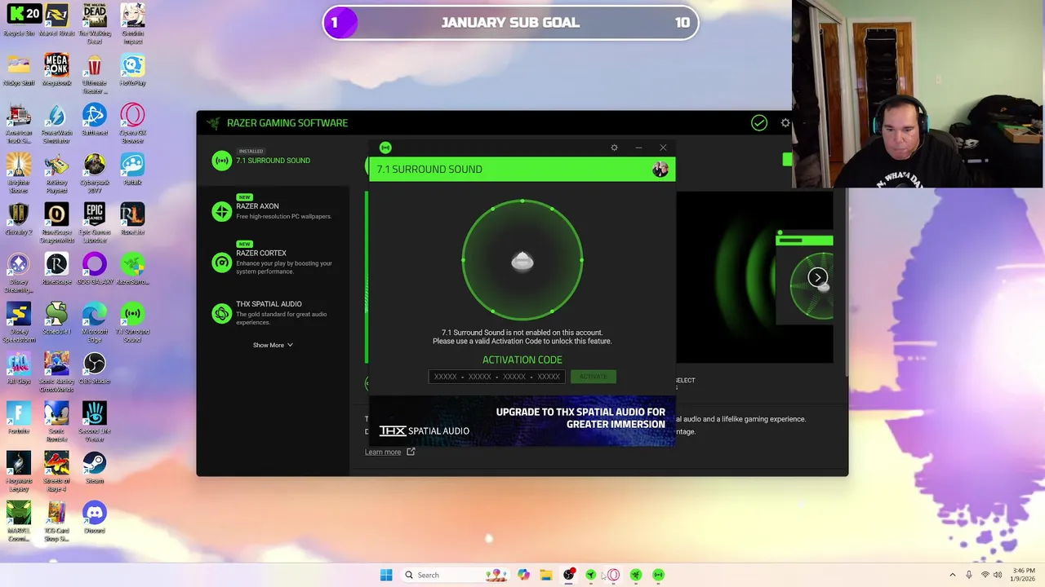Open HoYoPlay desktop shortcut
Screen dimensions: 1045x587
click(x=132, y=70)
